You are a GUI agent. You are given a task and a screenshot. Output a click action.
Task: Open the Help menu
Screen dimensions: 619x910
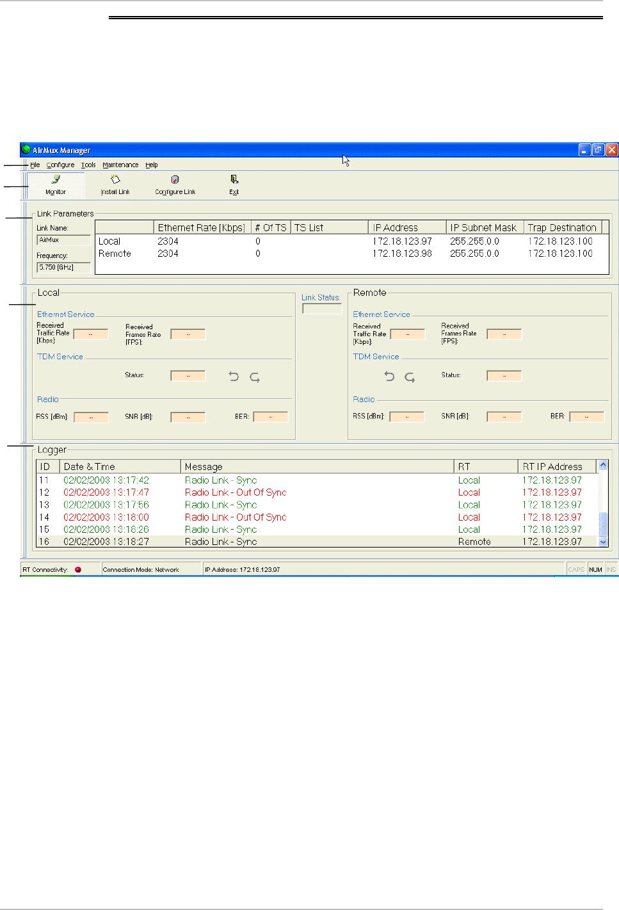pos(151,165)
